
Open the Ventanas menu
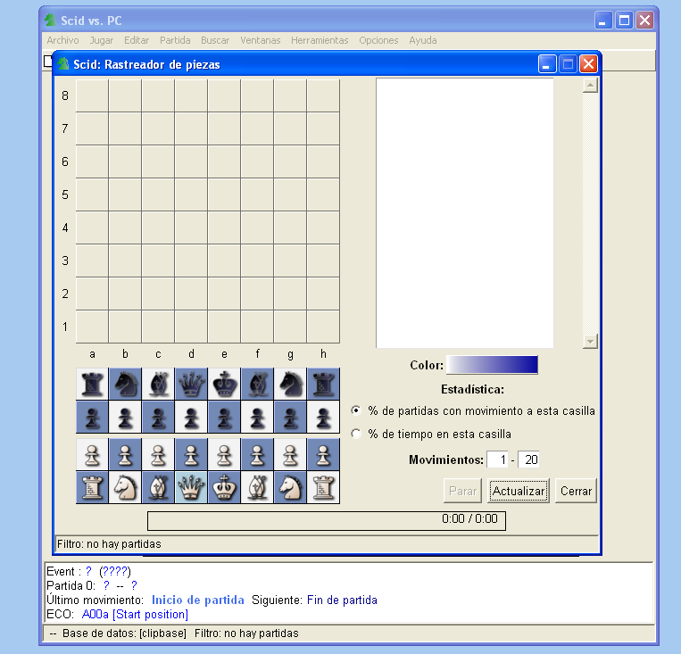[260, 40]
